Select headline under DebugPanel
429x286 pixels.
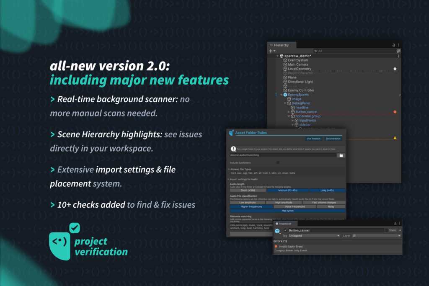302,108
